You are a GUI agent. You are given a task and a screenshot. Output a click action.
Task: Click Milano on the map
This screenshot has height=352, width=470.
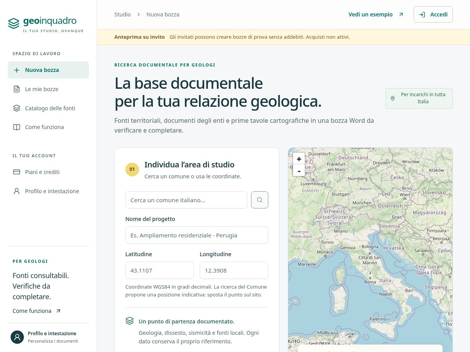click(340, 231)
